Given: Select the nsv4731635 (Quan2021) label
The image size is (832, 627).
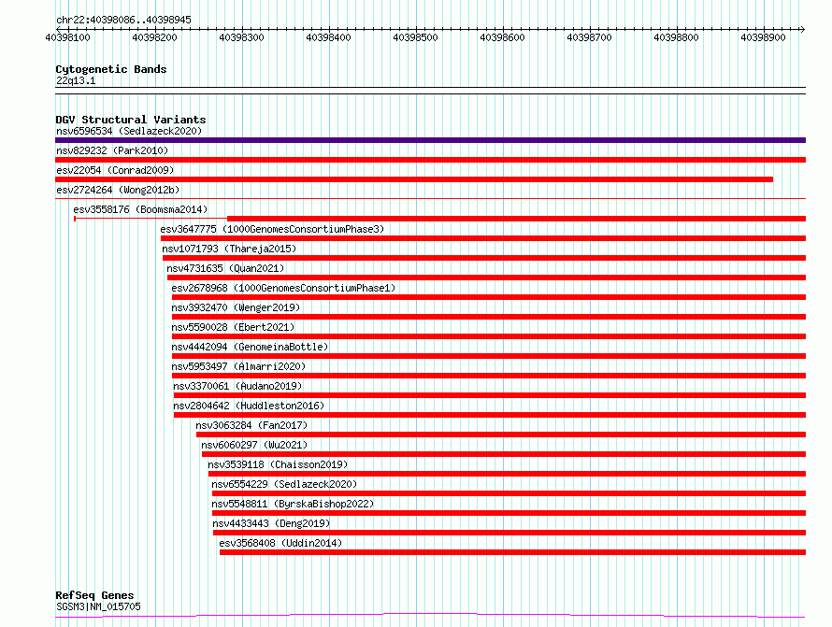Looking at the screenshot, I should pyautogui.click(x=225, y=268).
